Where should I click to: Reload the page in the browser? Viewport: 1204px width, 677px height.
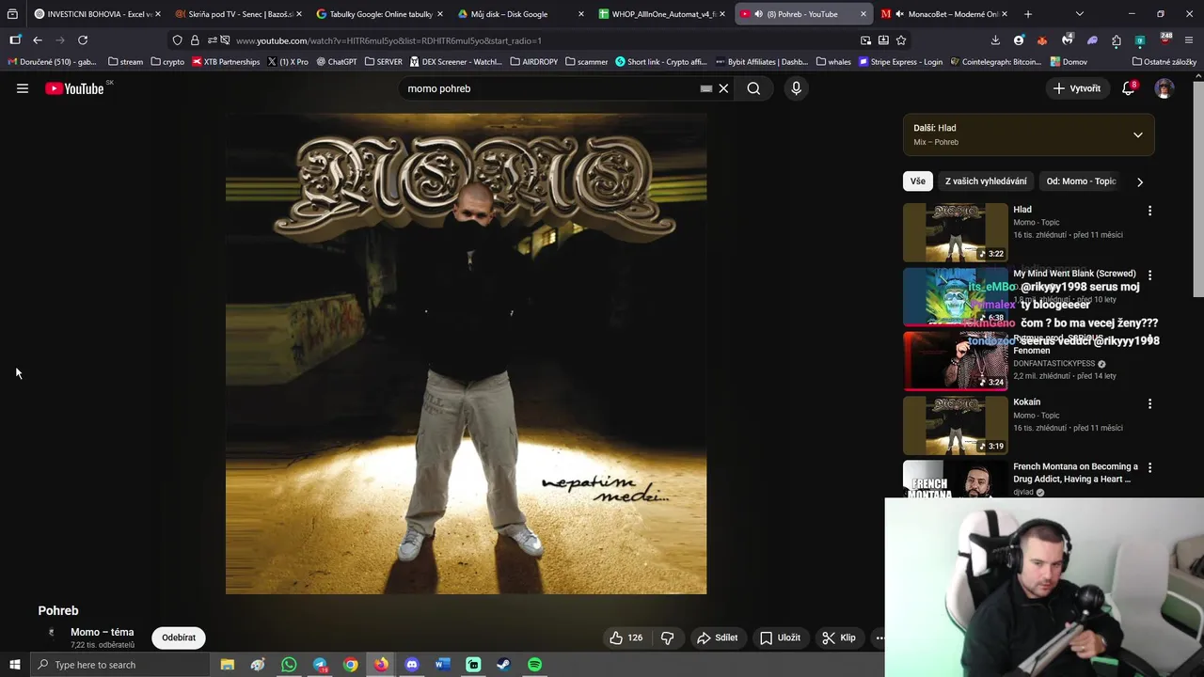point(83,40)
